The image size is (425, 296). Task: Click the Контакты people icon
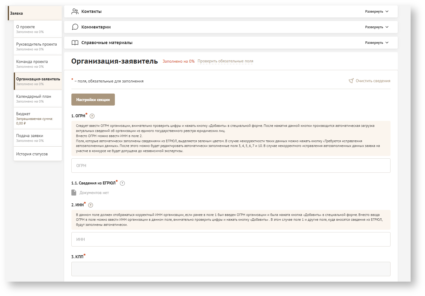(75, 11)
